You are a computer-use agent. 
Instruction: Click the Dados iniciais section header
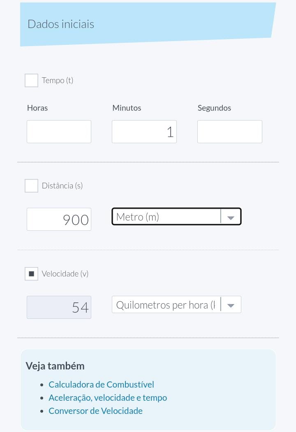(61, 24)
